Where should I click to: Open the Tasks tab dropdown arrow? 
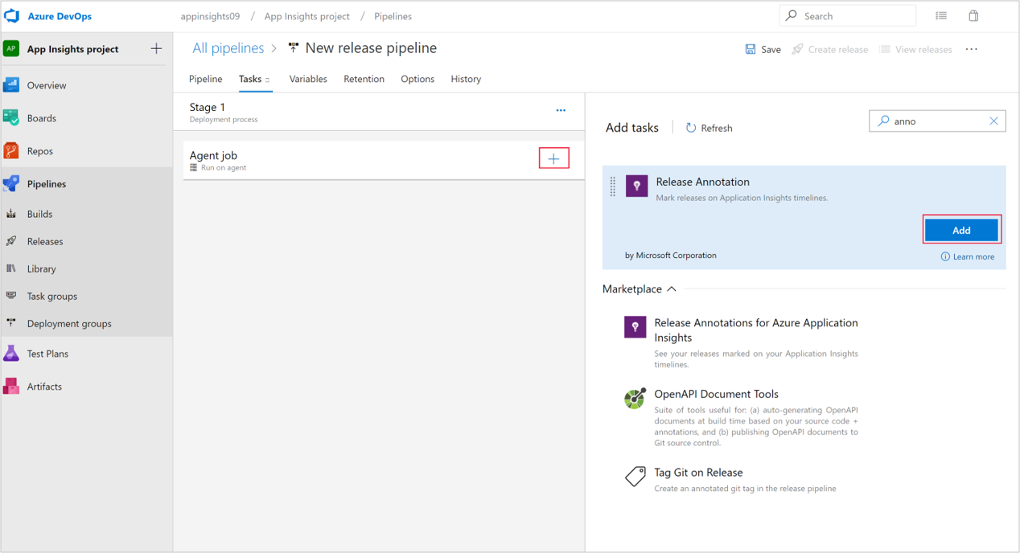tap(268, 80)
